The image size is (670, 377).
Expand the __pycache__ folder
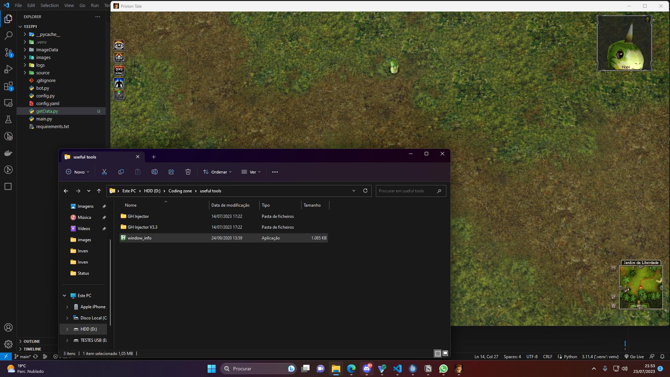tap(25, 34)
